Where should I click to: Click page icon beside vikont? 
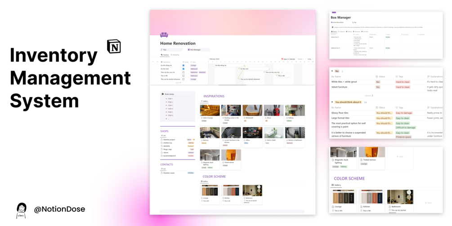tap(162, 153)
